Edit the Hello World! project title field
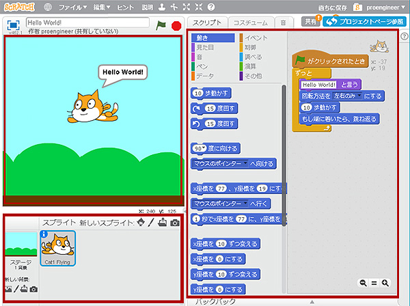 pyautogui.click(x=88, y=23)
